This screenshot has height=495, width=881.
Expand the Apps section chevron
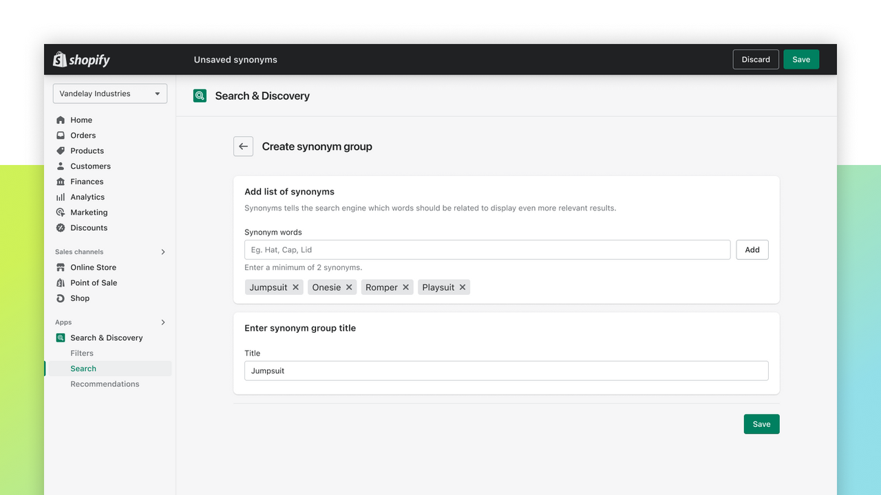pos(163,322)
